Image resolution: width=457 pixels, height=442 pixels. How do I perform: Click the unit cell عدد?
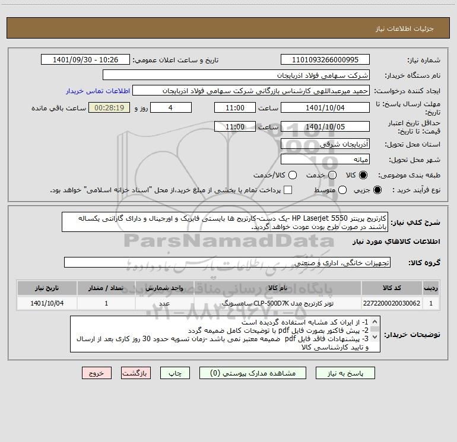[x=164, y=303]
